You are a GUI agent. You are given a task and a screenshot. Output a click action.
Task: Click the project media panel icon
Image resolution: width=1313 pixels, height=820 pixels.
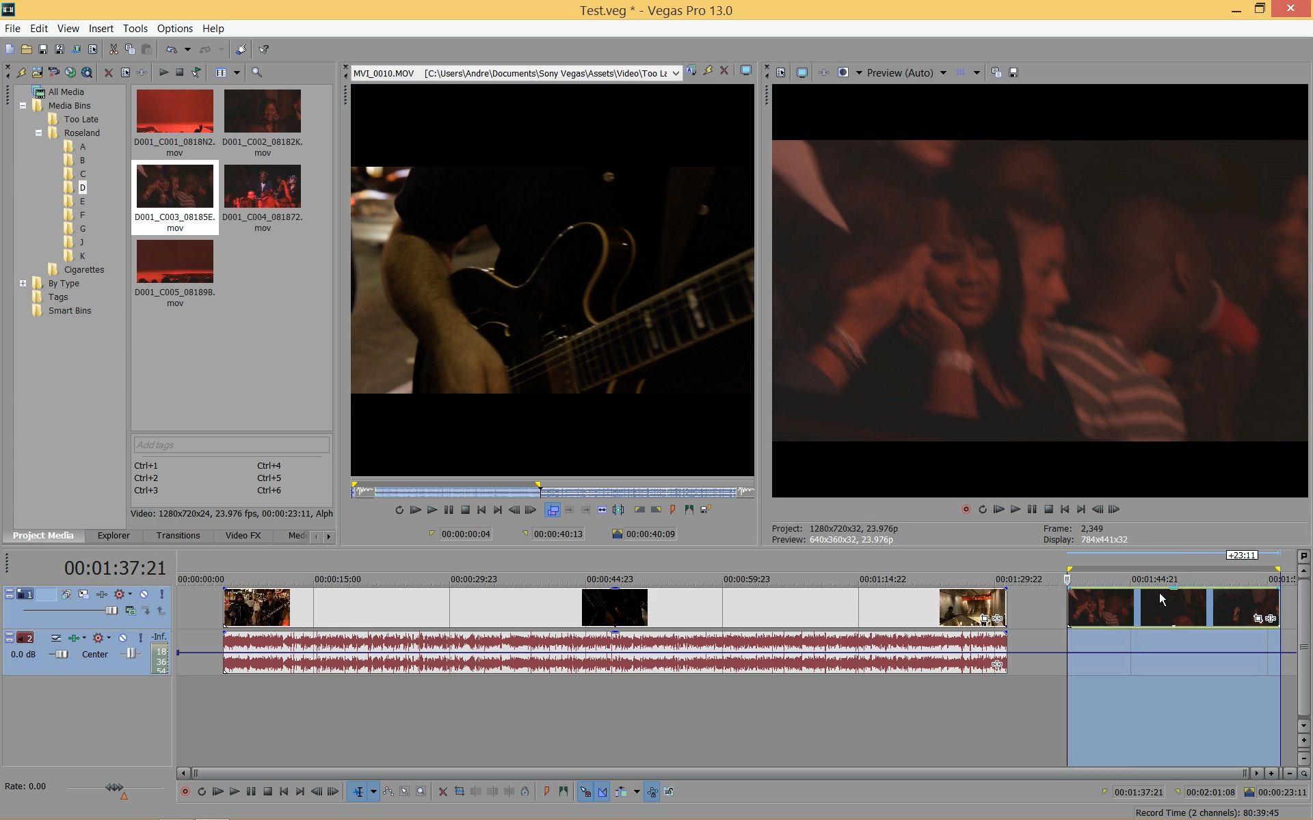point(42,536)
